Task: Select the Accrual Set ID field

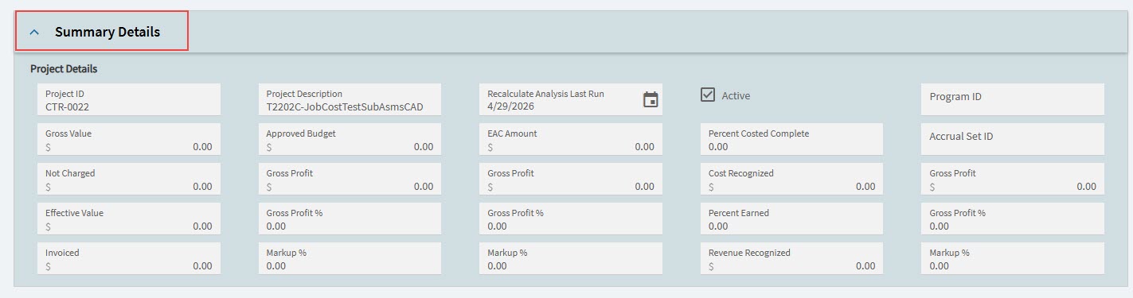Action: click(x=1012, y=139)
